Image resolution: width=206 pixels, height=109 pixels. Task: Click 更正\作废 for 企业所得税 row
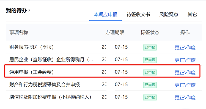coord(185,60)
